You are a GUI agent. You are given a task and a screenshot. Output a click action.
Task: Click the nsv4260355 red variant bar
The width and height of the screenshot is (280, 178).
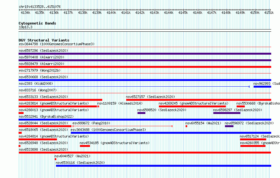click(253, 146)
